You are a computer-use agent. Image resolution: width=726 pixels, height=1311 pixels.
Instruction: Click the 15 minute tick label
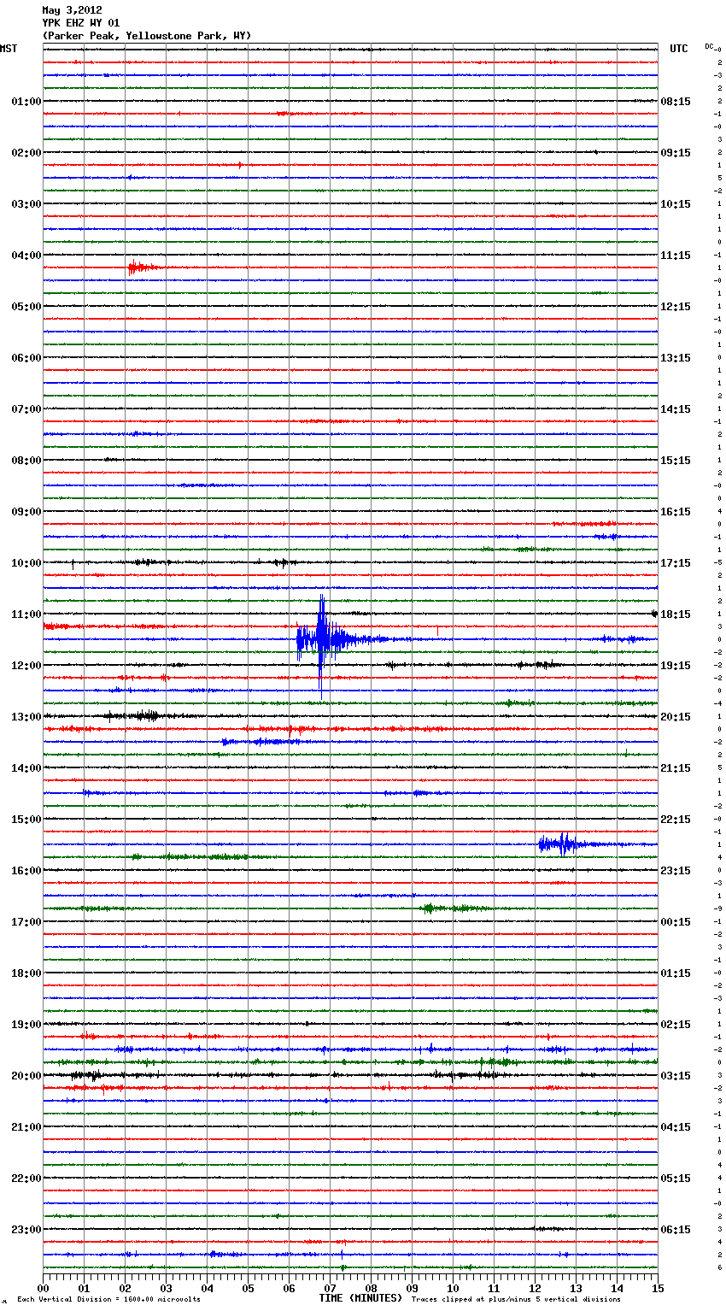pyautogui.click(x=658, y=1288)
